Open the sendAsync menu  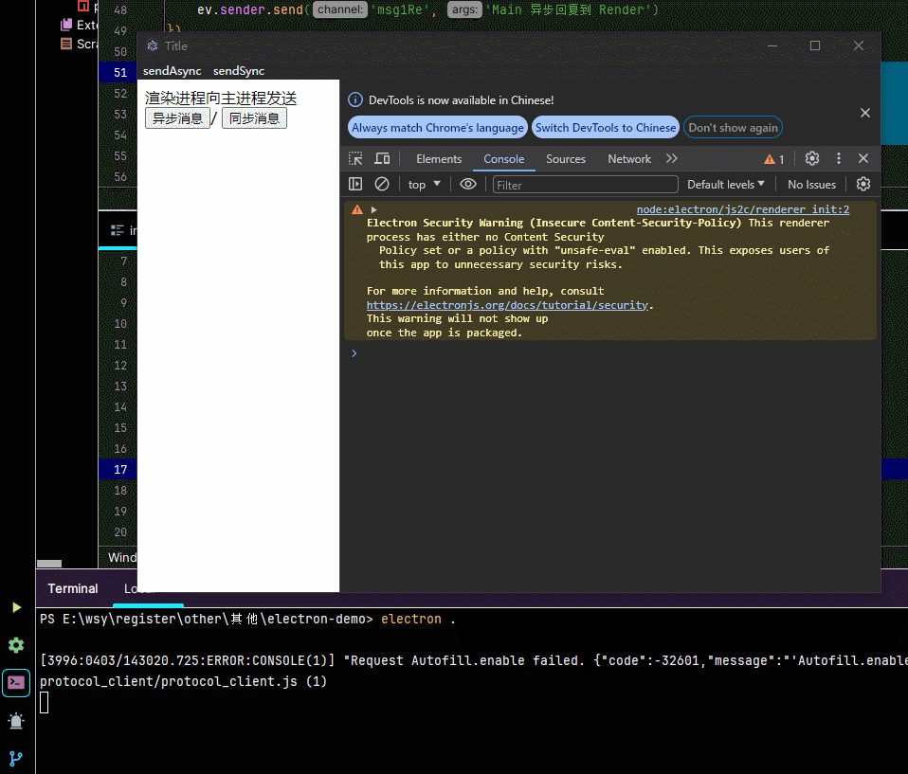pos(172,71)
